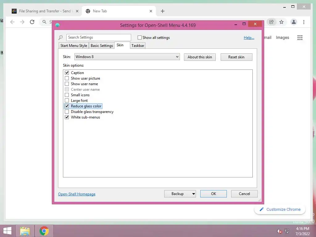Toggle the Show all settings checkbox
The height and width of the screenshot is (237, 316).
point(139,37)
